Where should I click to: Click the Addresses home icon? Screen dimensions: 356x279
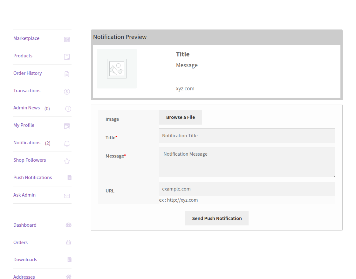68,276
